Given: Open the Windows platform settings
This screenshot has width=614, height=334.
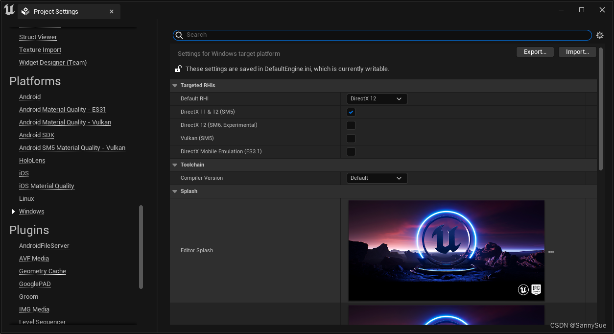Looking at the screenshot, I should pyautogui.click(x=32, y=212).
